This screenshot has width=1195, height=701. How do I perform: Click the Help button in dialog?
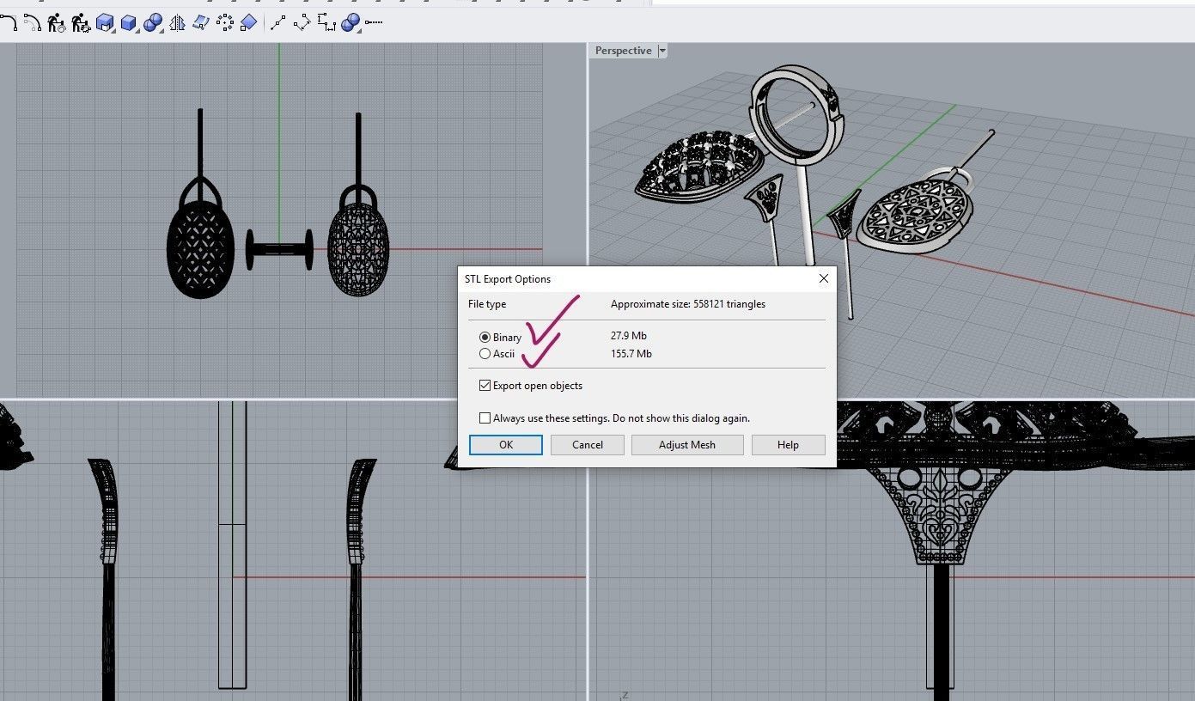pos(788,445)
